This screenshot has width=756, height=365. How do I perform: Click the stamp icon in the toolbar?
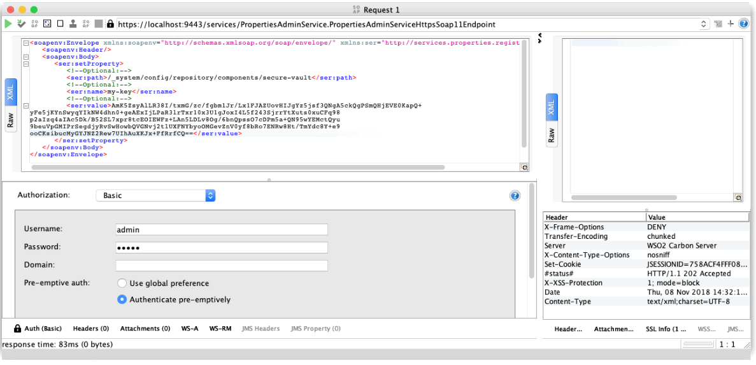(x=73, y=24)
